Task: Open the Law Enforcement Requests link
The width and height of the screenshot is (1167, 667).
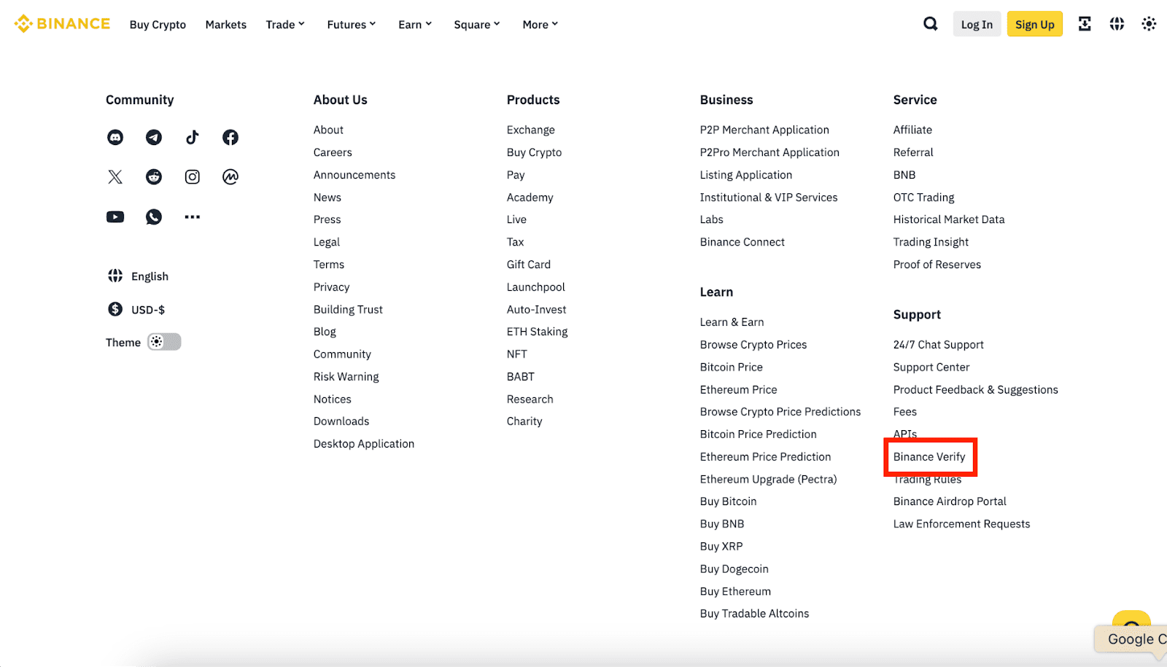Action: click(962, 524)
